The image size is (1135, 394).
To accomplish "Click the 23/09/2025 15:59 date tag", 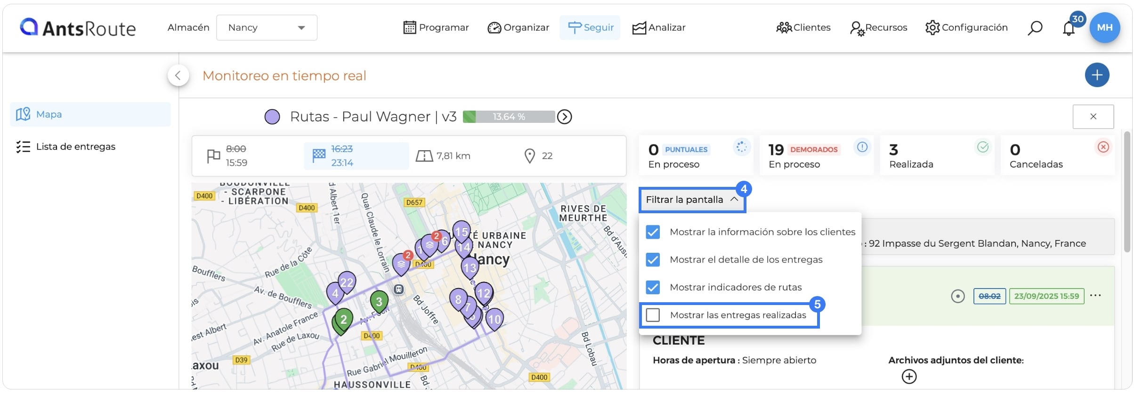I will [x=1046, y=297].
